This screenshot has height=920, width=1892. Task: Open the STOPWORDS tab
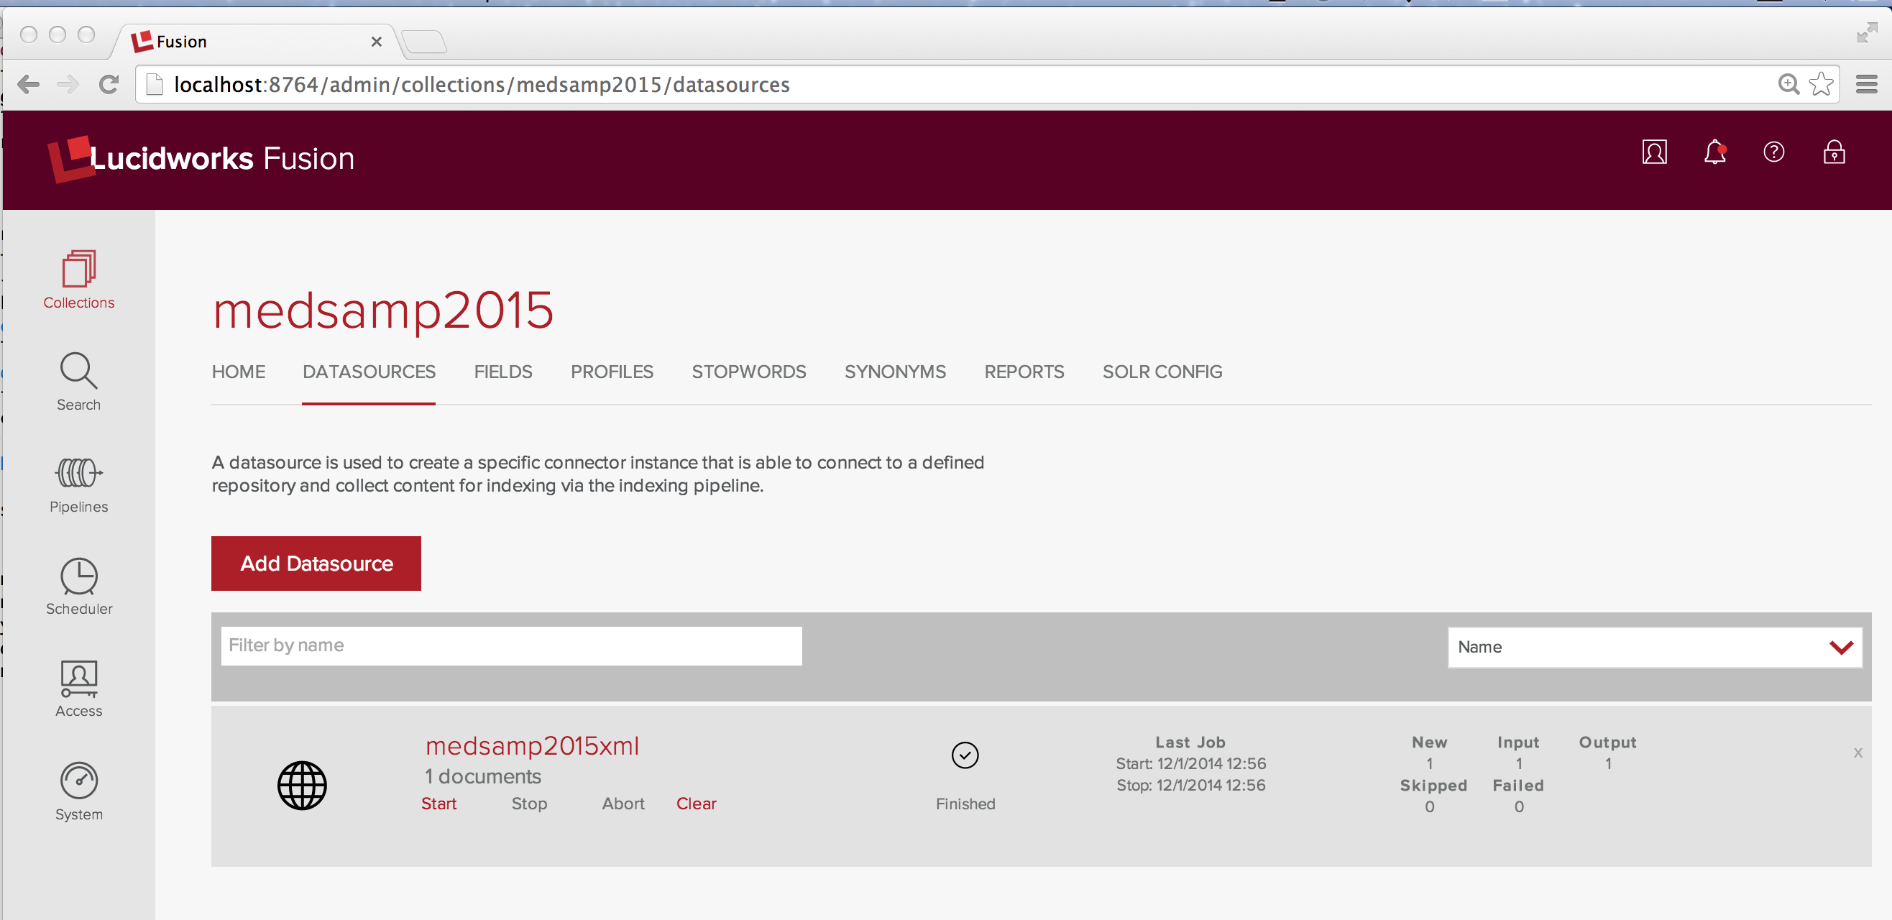point(748,372)
